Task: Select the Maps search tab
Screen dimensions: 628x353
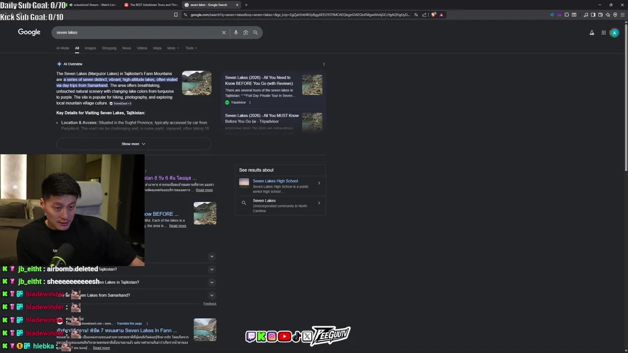Action: [x=157, y=48]
